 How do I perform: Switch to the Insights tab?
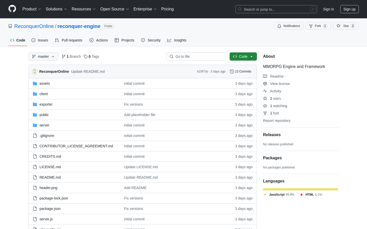pyautogui.click(x=177, y=40)
